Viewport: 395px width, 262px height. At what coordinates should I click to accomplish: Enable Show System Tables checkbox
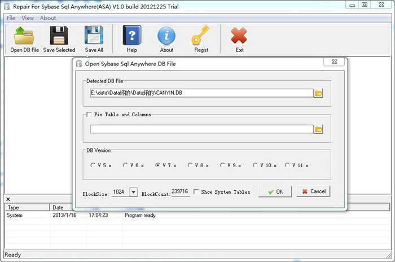tap(196, 192)
